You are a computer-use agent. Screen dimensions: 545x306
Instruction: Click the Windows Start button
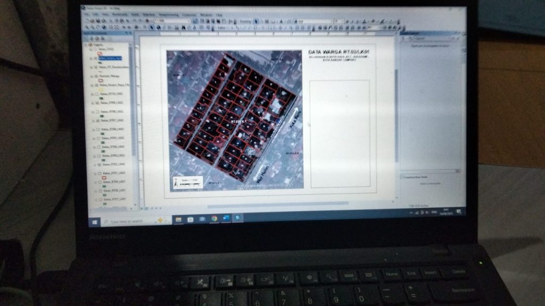95,222
